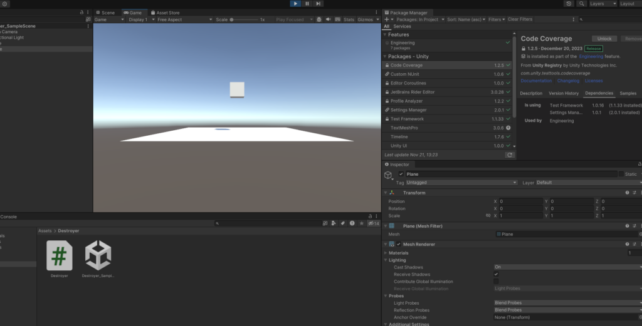Open the Layers dropdown

[603, 4]
